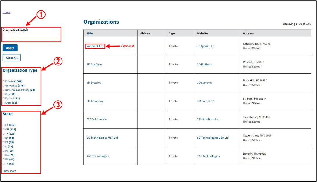Visit the 3D Platform website link
Screen dimensions: 317x182
205,65
